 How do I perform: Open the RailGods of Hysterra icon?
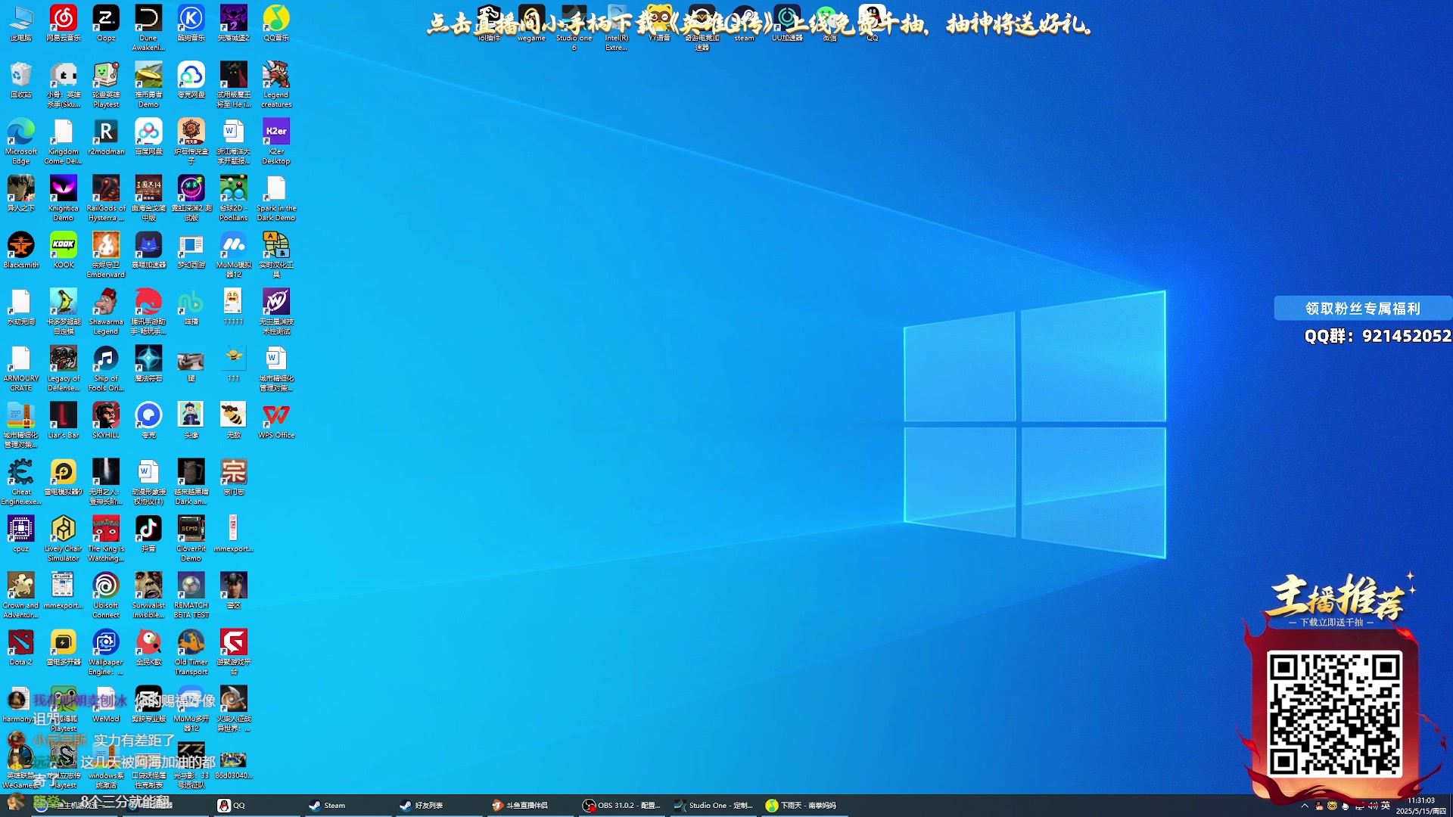[106, 198]
